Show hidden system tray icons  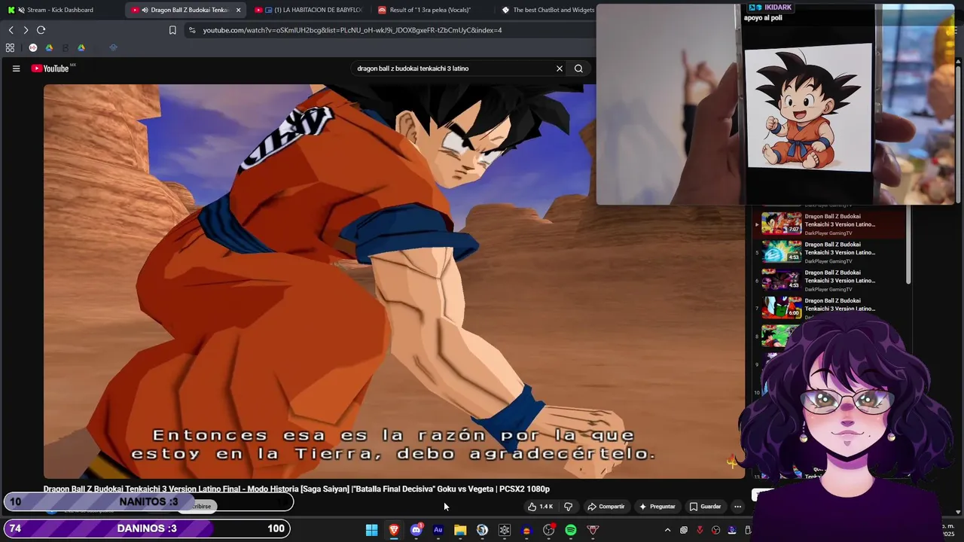[x=667, y=530]
